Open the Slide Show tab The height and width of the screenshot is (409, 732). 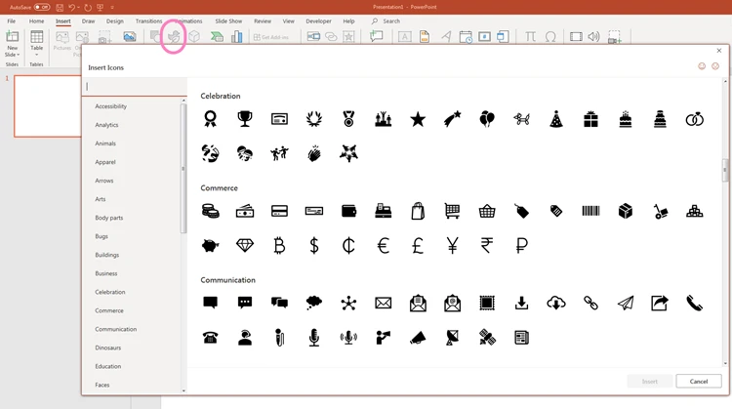(228, 21)
